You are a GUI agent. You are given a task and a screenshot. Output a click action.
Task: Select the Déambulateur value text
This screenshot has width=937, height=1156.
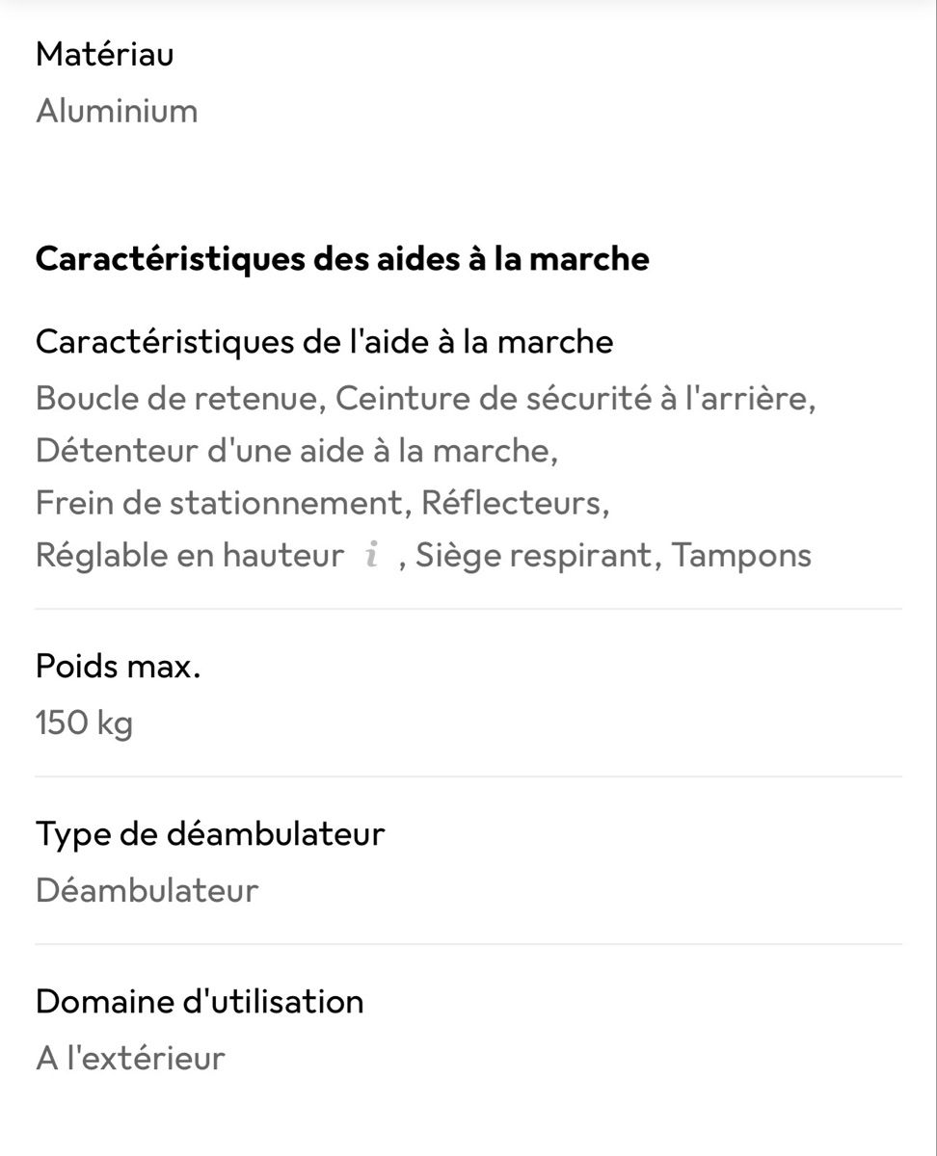[147, 890]
